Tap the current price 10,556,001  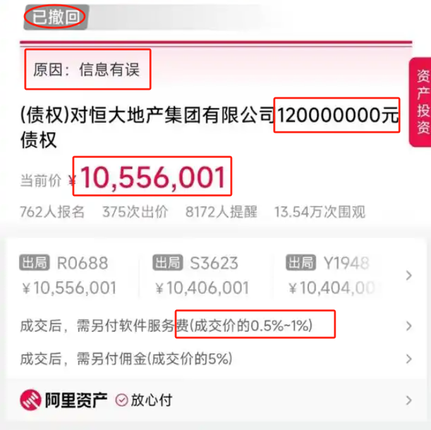click(153, 178)
